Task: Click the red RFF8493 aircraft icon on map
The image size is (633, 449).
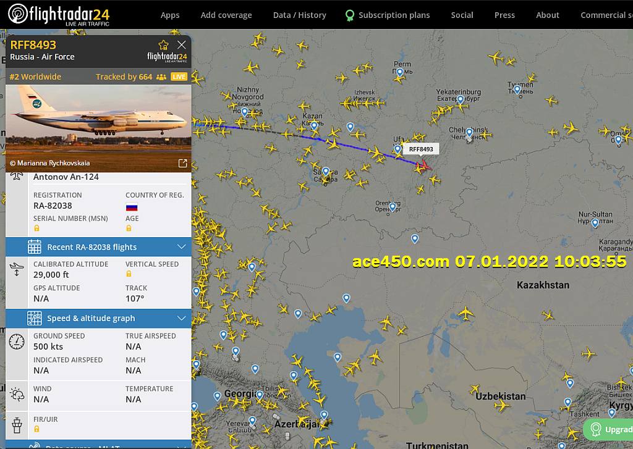Action: tap(423, 165)
